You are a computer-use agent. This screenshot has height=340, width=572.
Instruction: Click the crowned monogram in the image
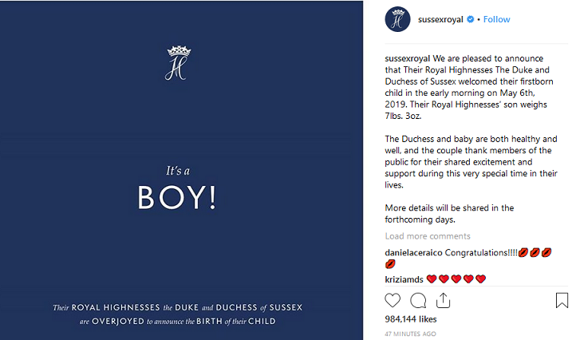pos(178,63)
